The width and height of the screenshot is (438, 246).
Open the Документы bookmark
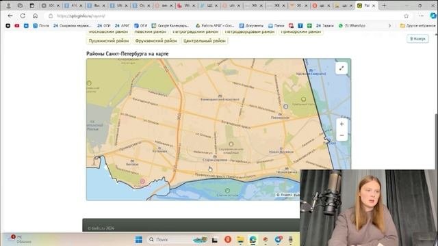(x=251, y=26)
